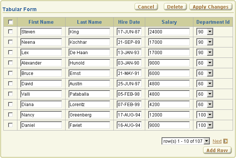Click the Last Name field containing Lorentz

[x=89, y=104]
